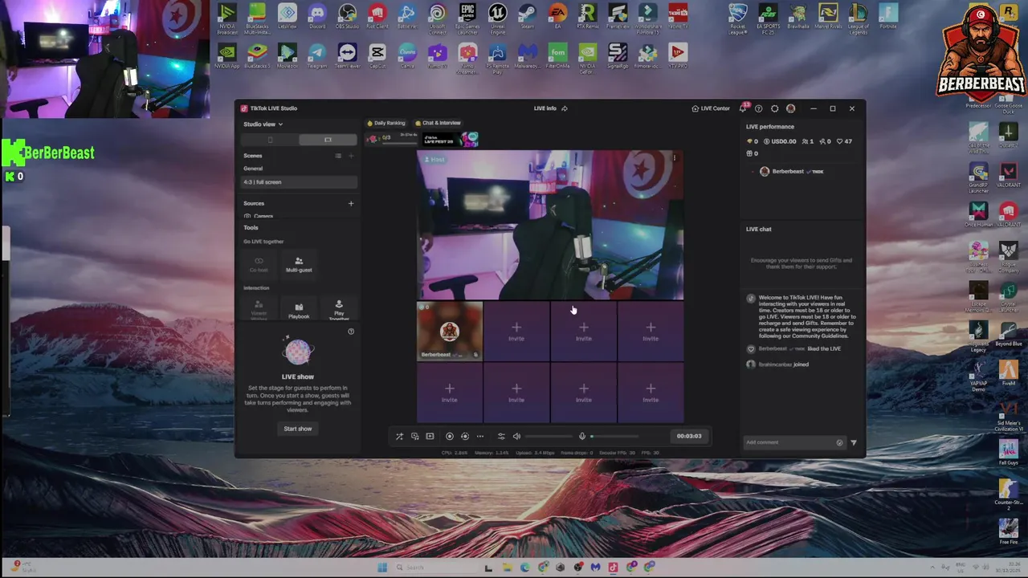
Task: Click the Host label on video
Action: tap(434, 160)
